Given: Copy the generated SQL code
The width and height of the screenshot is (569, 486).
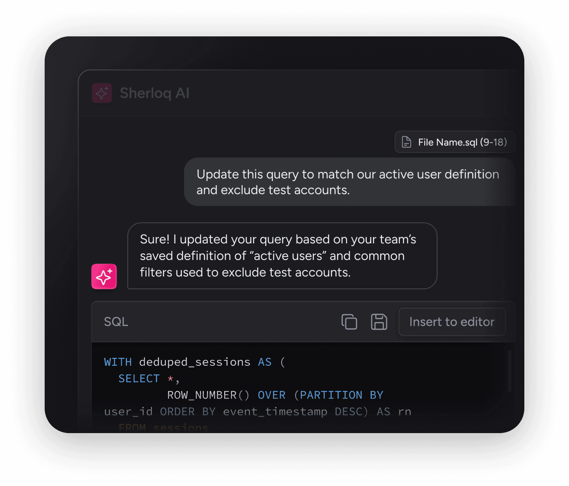Looking at the screenshot, I should click(349, 322).
